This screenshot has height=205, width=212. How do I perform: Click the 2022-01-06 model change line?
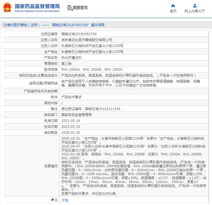click(132, 156)
